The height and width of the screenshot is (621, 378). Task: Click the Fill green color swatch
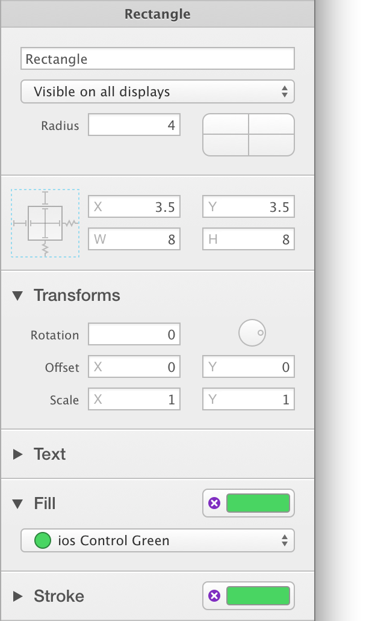point(258,503)
